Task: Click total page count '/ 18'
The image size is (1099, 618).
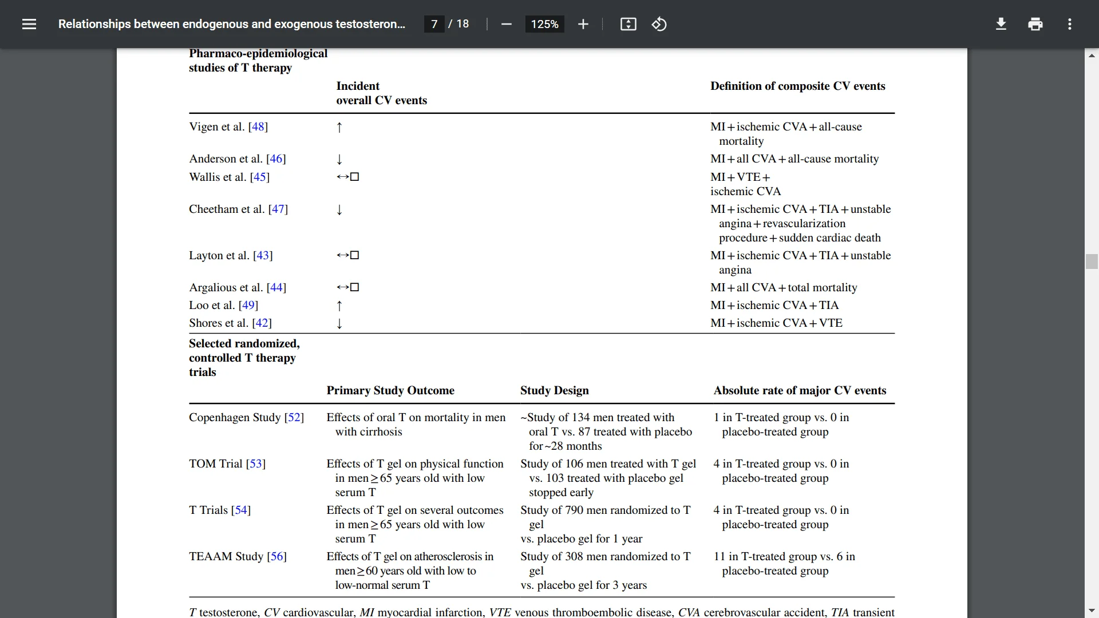Action: tap(458, 24)
